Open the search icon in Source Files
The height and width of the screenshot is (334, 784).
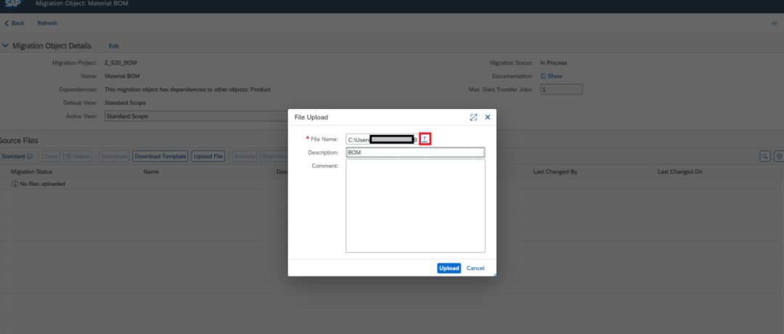(x=764, y=157)
